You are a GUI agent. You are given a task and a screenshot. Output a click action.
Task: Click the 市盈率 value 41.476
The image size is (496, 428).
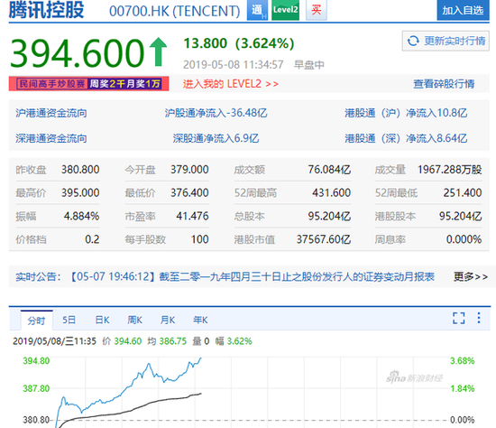point(192,216)
